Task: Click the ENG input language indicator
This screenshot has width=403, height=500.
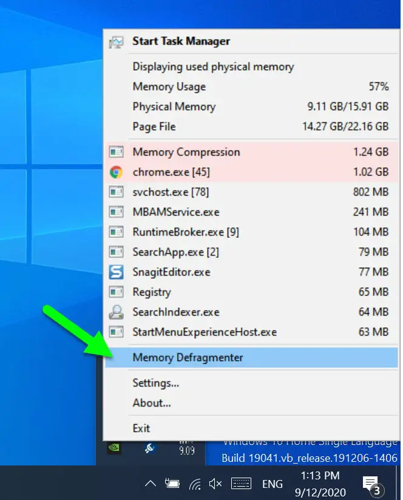Action: tap(273, 484)
